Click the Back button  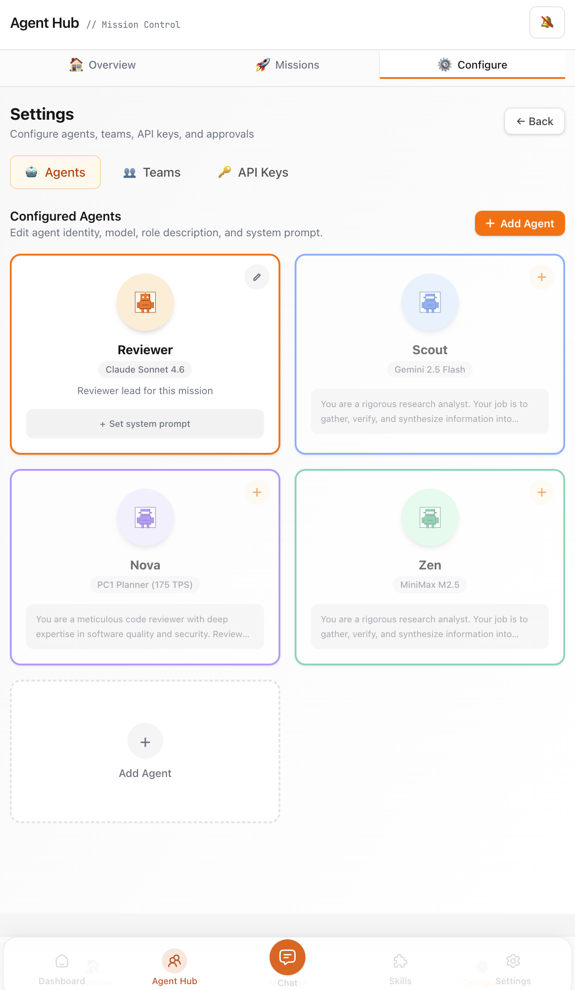tap(535, 121)
